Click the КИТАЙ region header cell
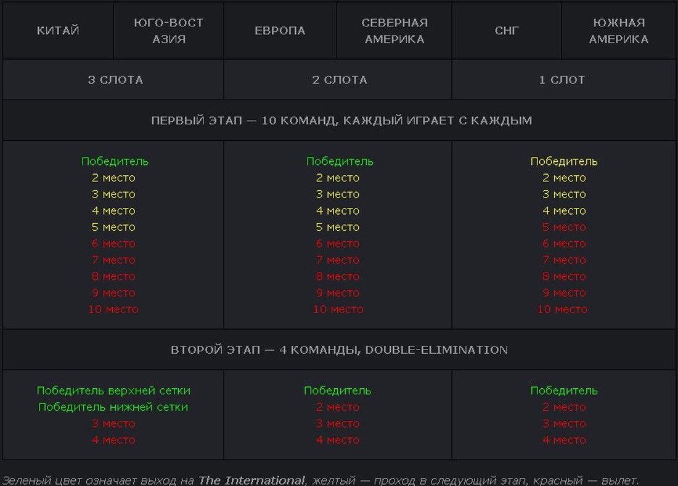678x486 pixels. pos(58,31)
